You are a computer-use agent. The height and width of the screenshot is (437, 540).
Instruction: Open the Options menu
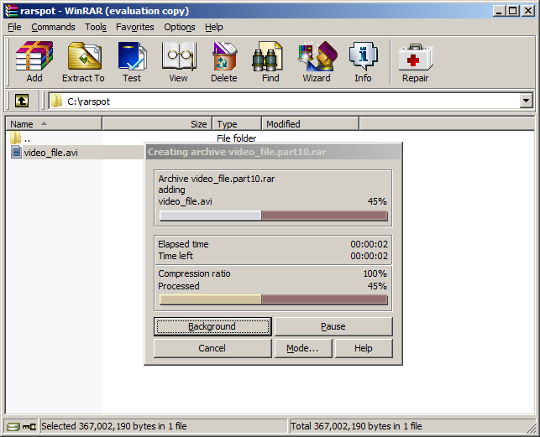pyautogui.click(x=179, y=27)
